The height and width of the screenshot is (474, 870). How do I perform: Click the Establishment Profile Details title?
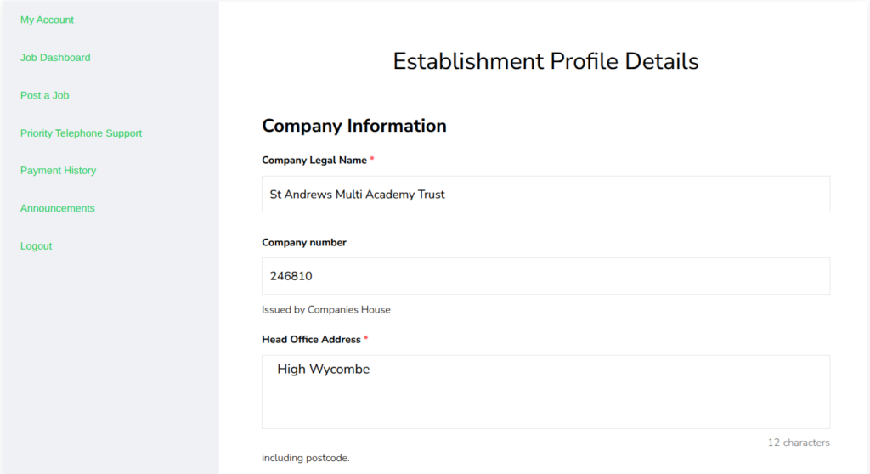pyautogui.click(x=545, y=61)
